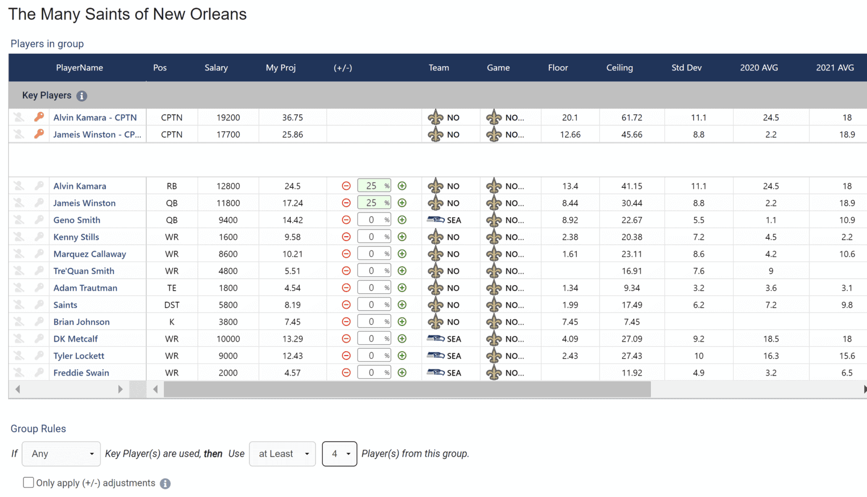Click red minus icon on Freddie Swain's row

tap(346, 372)
